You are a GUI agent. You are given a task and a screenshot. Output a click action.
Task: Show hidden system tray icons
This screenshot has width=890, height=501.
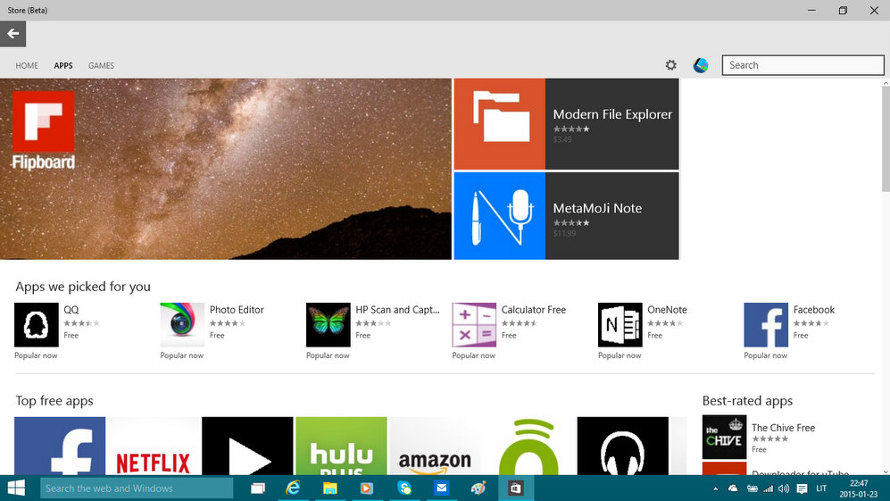[x=716, y=488]
